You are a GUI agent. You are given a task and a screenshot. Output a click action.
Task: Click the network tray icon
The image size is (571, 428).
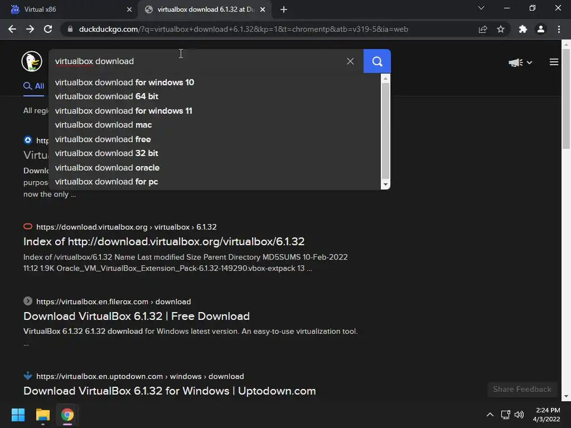pos(505,415)
